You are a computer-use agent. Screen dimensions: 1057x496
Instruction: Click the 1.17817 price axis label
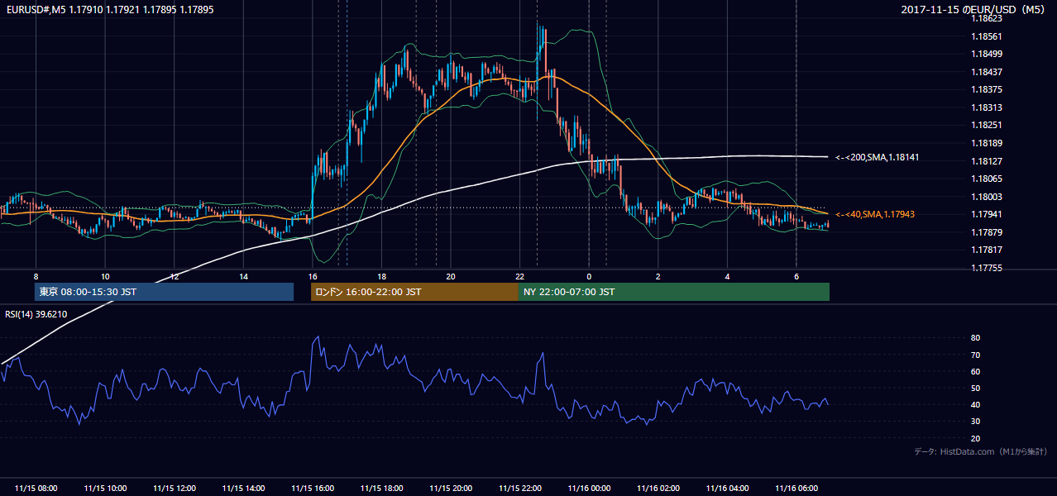pyautogui.click(x=988, y=250)
